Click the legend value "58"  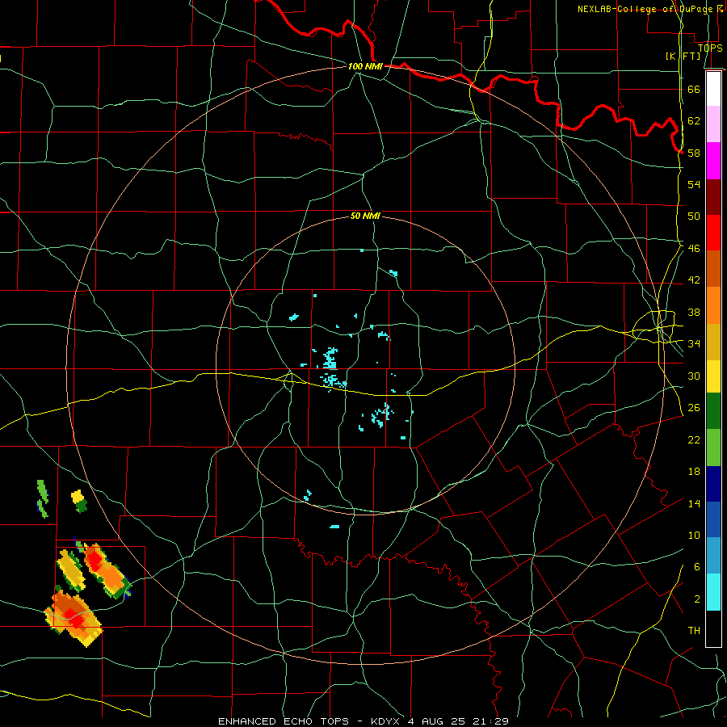point(694,153)
